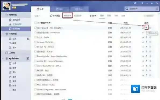
Task: Click the download icon for A Little Bit
Action: [147, 61]
